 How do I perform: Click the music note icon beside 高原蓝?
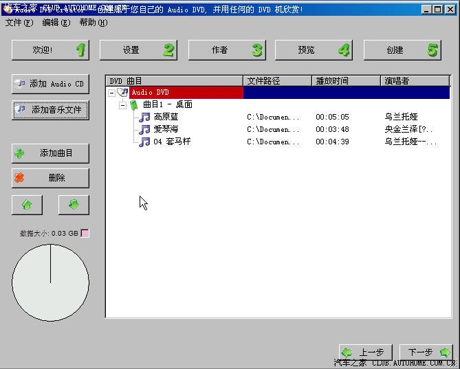point(144,117)
